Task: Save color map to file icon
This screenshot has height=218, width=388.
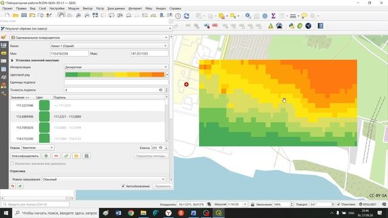Action: click(x=86, y=156)
